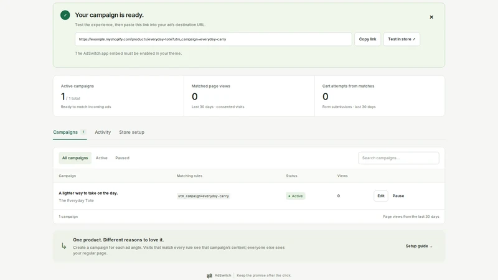
Task: Click the AdSwitch logo icon in footer
Action: [209, 276]
